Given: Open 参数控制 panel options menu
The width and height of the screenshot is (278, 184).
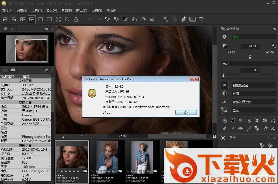Looking at the screenshot, I should click(x=274, y=29).
